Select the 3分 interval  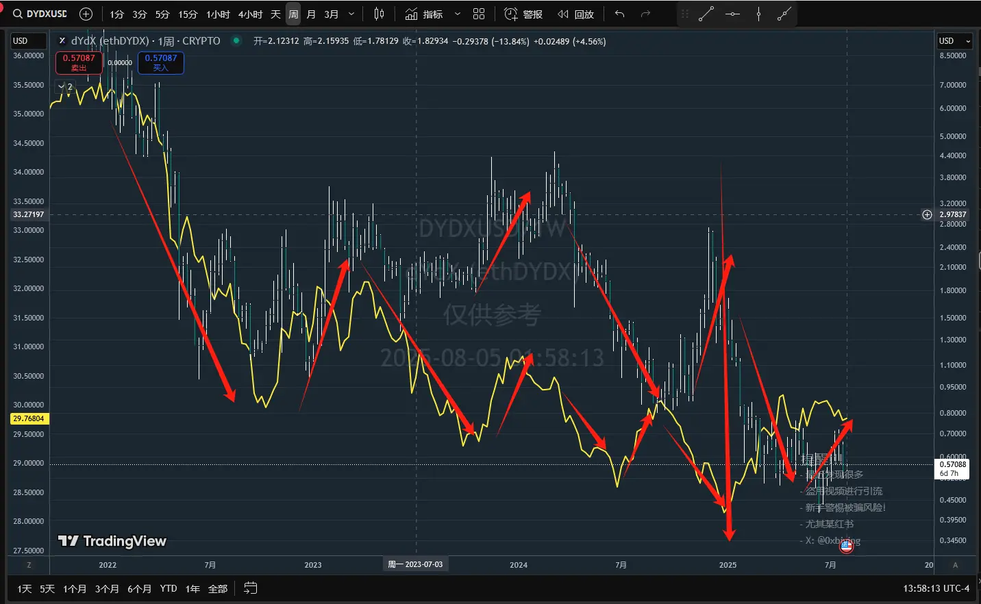[140, 14]
